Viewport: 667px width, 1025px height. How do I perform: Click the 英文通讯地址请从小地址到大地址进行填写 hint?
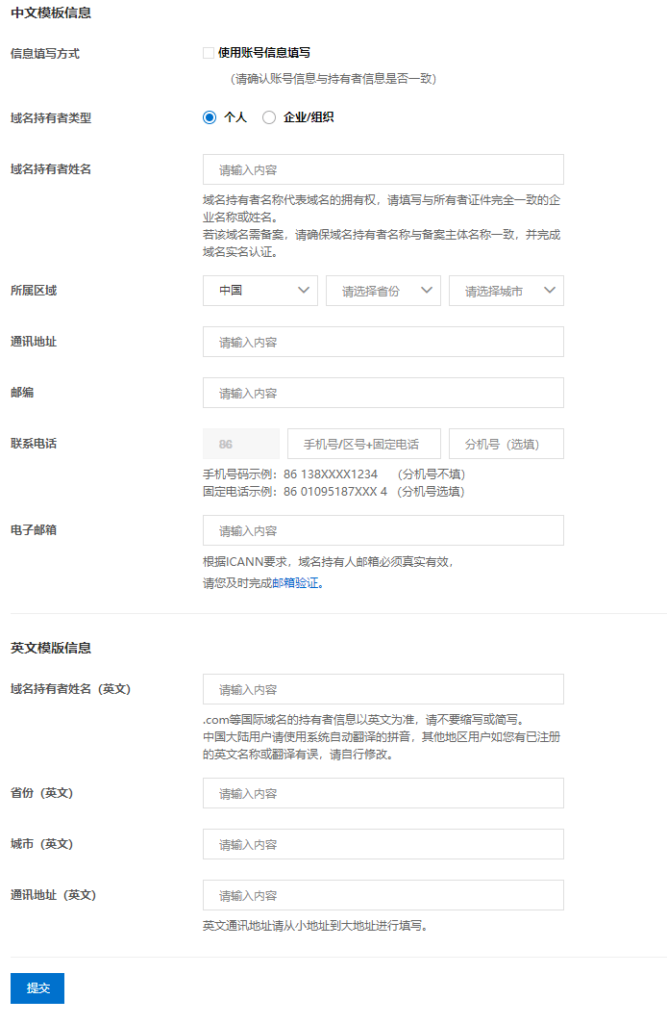click(x=315, y=926)
